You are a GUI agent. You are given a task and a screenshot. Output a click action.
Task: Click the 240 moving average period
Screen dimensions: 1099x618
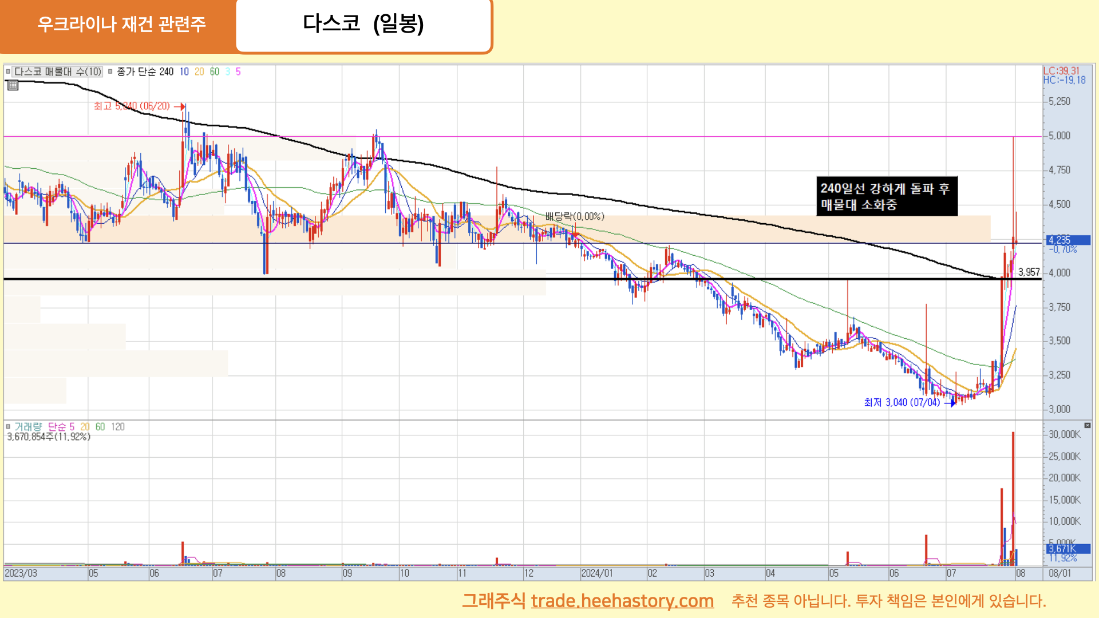(166, 72)
